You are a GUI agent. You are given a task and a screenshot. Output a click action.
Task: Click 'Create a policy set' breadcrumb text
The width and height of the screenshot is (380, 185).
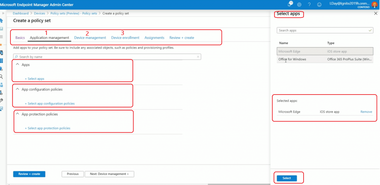pyautogui.click(x=116, y=13)
